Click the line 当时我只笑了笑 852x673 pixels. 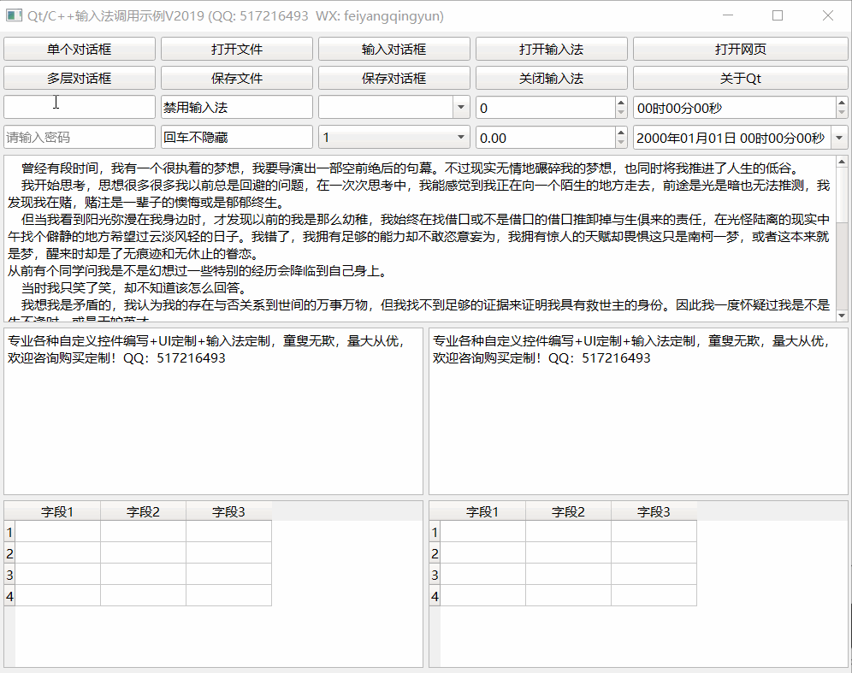point(134,288)
